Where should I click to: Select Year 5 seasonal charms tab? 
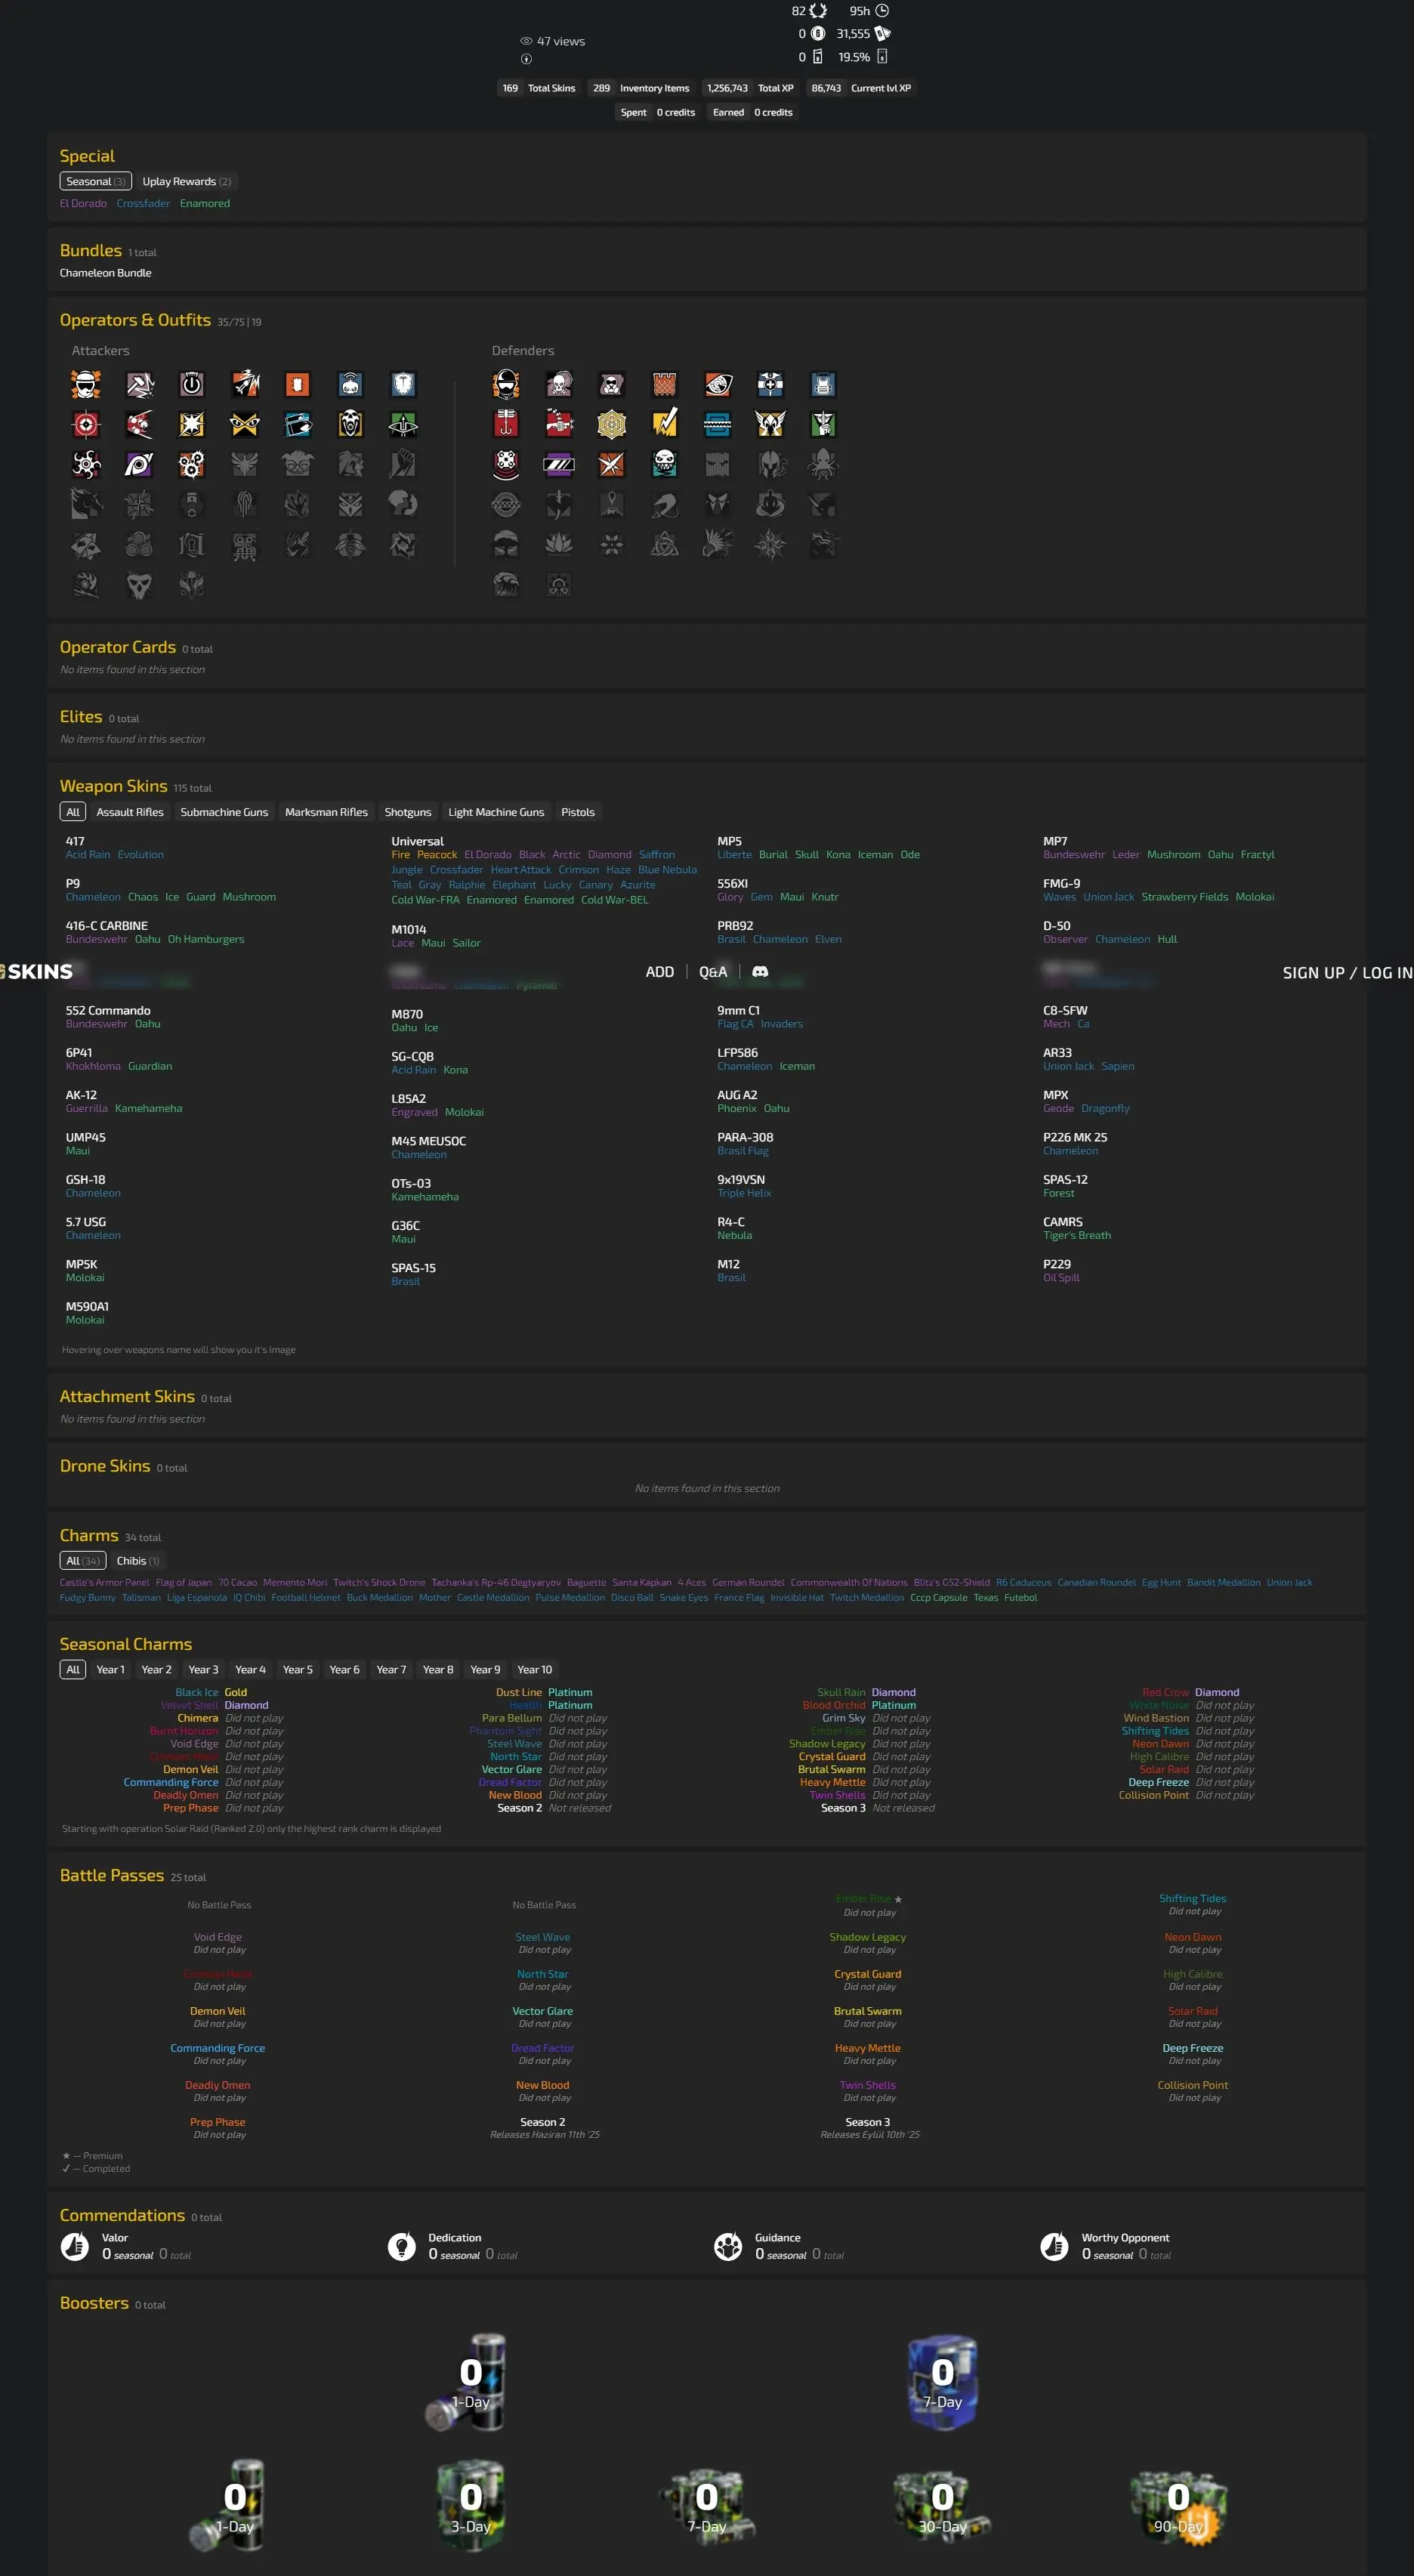(x=297, y=1670)
